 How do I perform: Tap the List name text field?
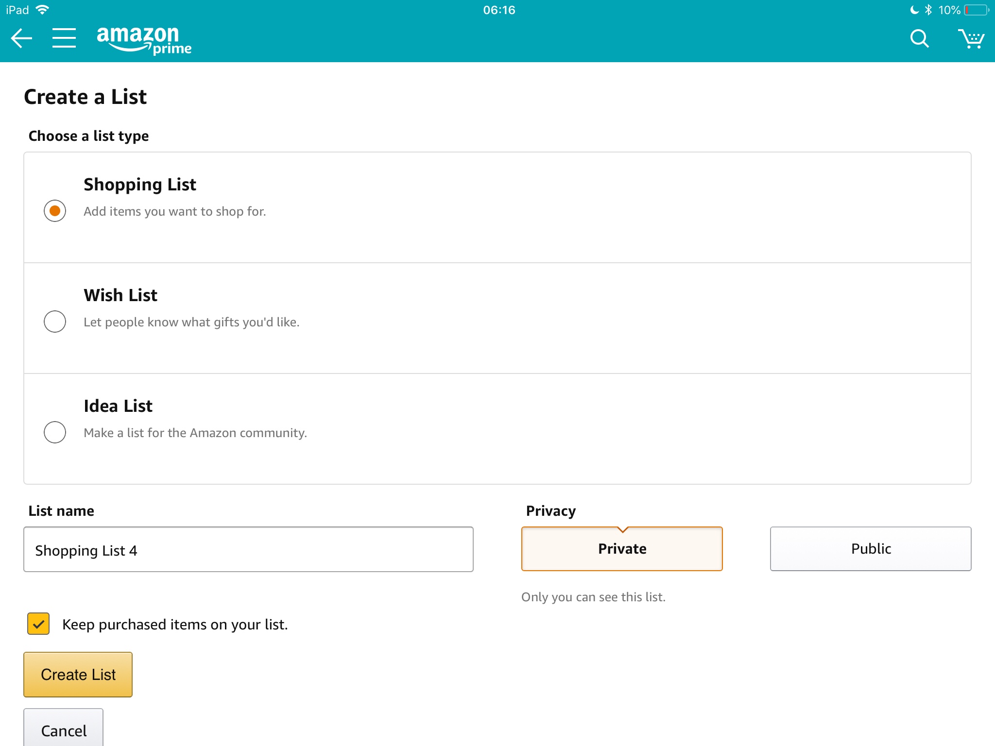coord(248,550)
